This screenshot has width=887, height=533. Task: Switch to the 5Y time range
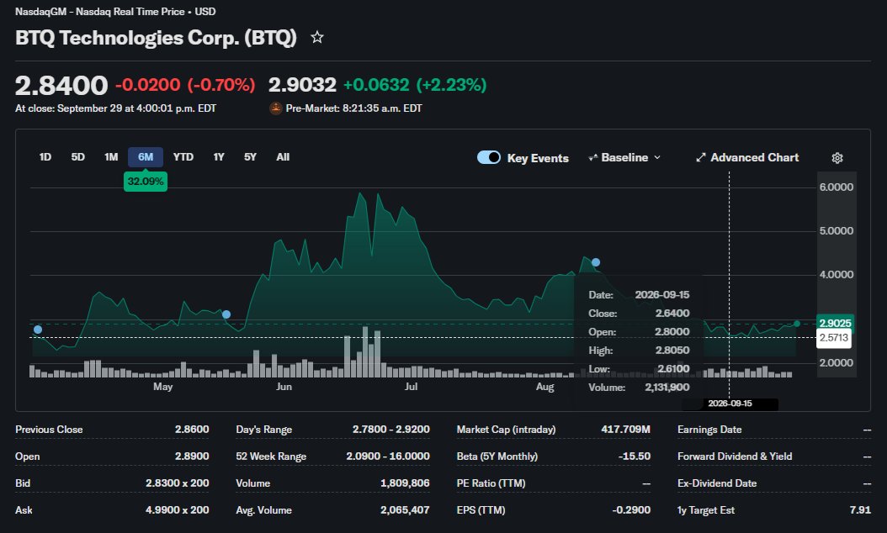tap(250, 157)
